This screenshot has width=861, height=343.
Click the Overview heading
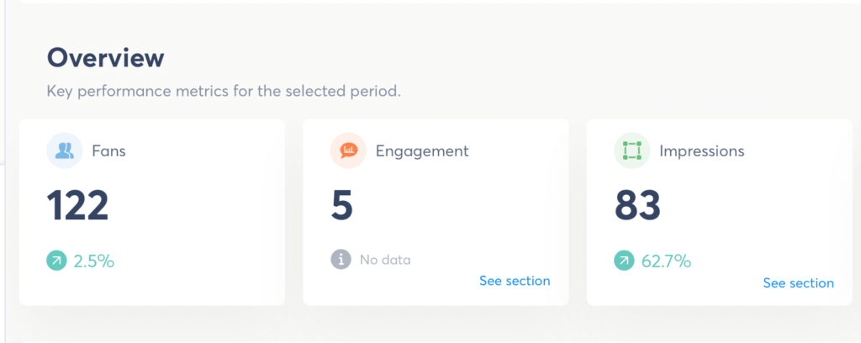105,58
